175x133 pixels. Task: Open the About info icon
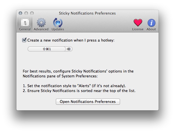(151, 23)
